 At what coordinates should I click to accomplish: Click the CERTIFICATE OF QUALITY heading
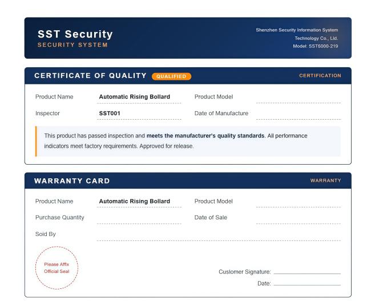click(x=90, y=76)
